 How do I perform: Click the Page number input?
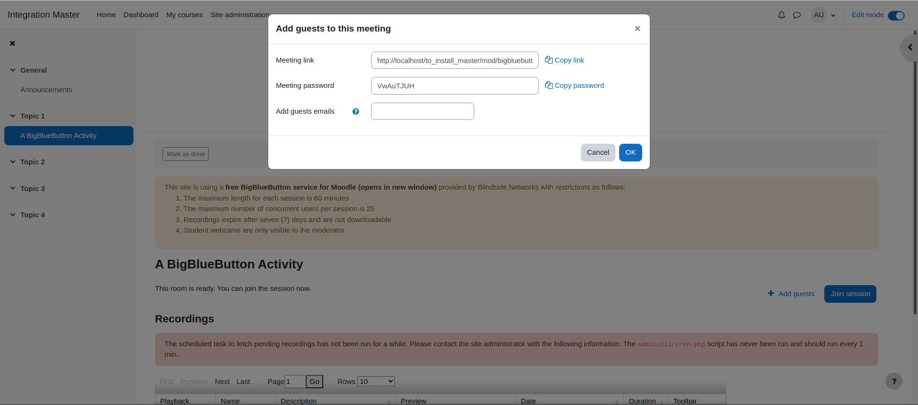[x=295, y=381]
